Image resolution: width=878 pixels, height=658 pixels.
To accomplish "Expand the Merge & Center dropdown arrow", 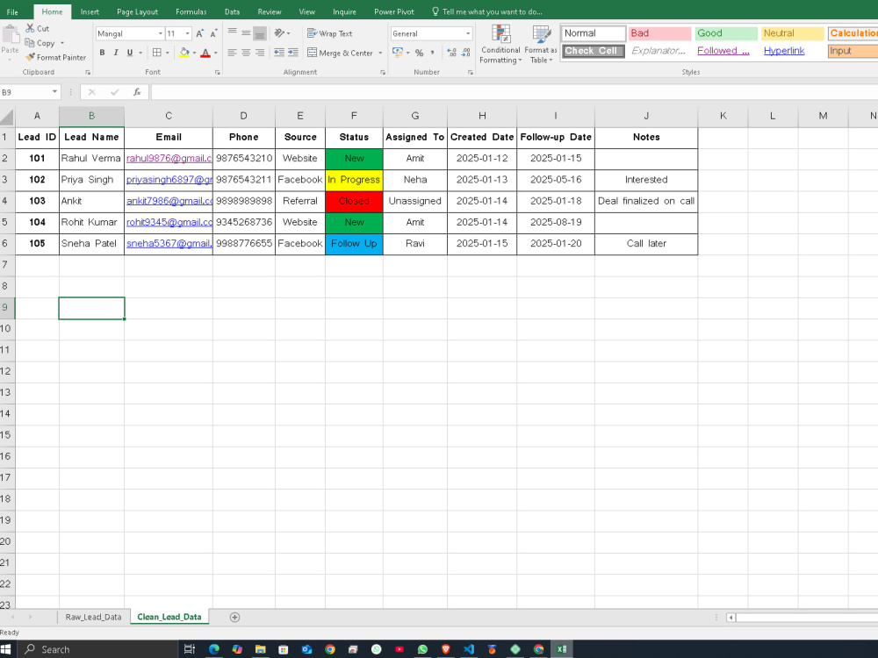I will [x=380, y=53].
